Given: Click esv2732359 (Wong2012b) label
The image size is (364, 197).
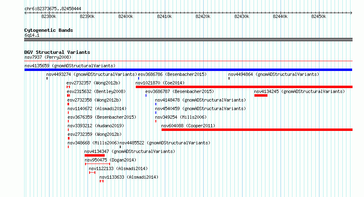Looking at the screenshot, I should pyautogui.click(x=94, y=134).
